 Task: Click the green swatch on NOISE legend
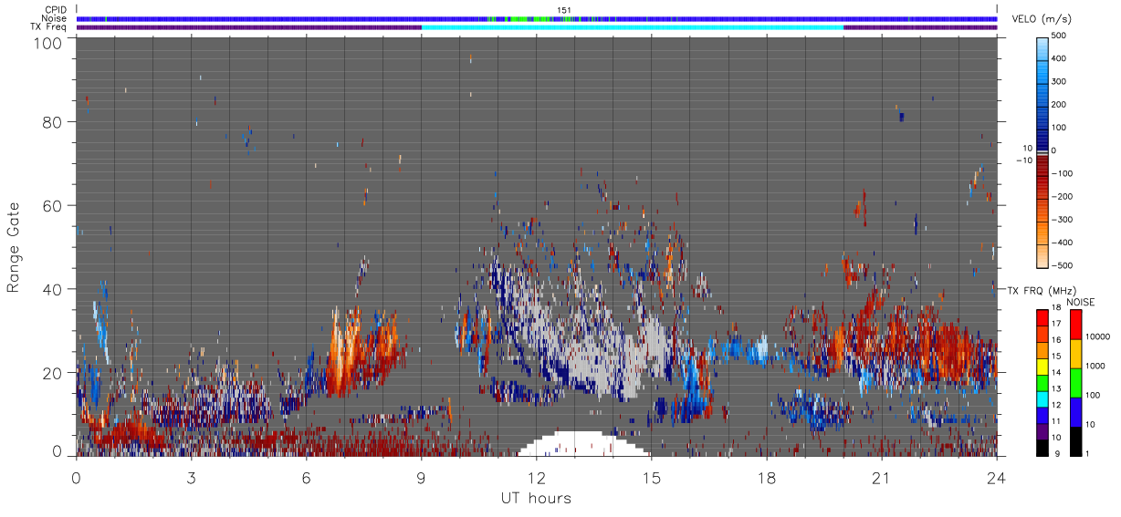1076,383
